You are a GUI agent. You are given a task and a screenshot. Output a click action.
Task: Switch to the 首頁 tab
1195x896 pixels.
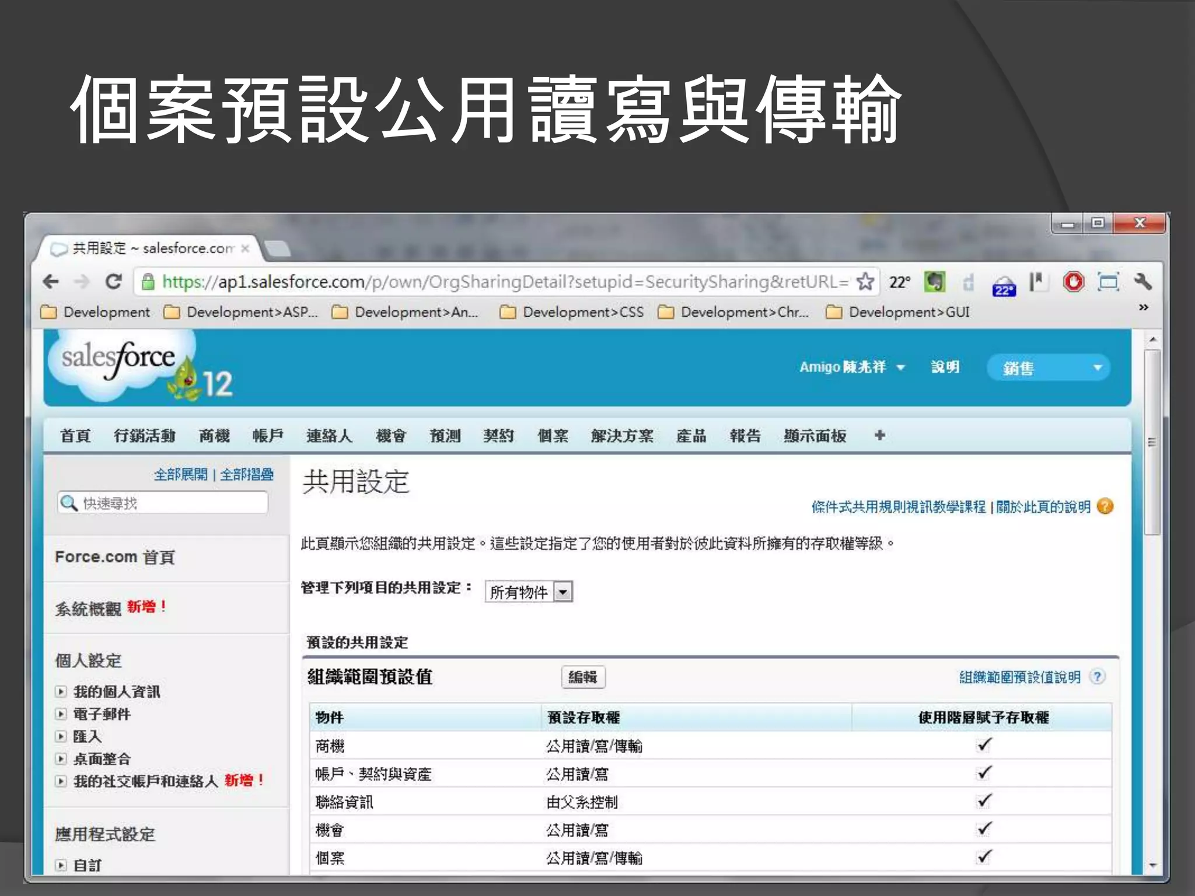(75, 436)
